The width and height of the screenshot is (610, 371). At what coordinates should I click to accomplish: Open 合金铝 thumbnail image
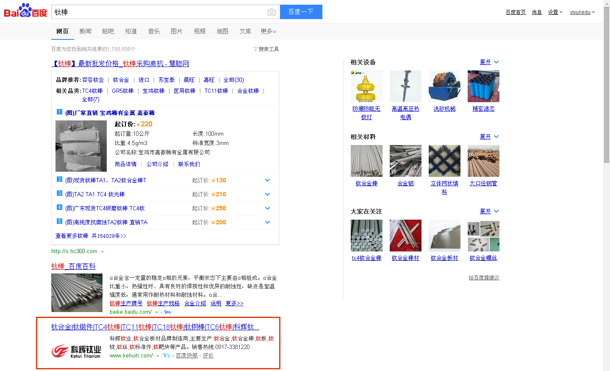pyautogui.click(x=405, y=161)
